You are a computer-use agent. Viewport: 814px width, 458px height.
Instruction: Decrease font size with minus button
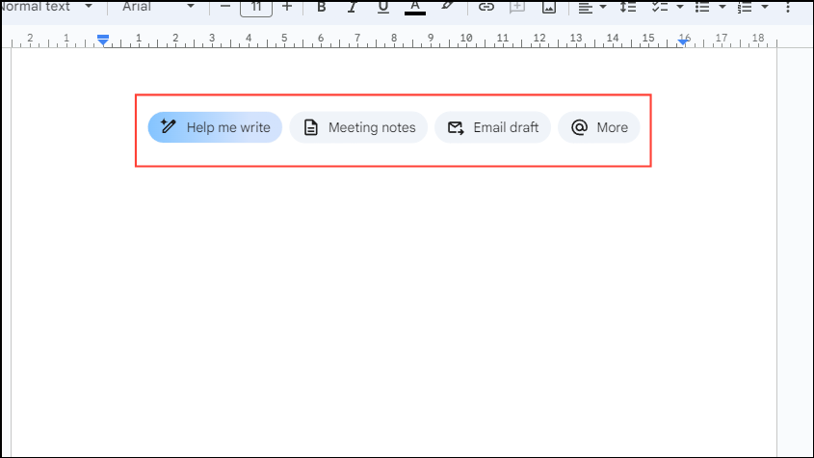[225, 7]
